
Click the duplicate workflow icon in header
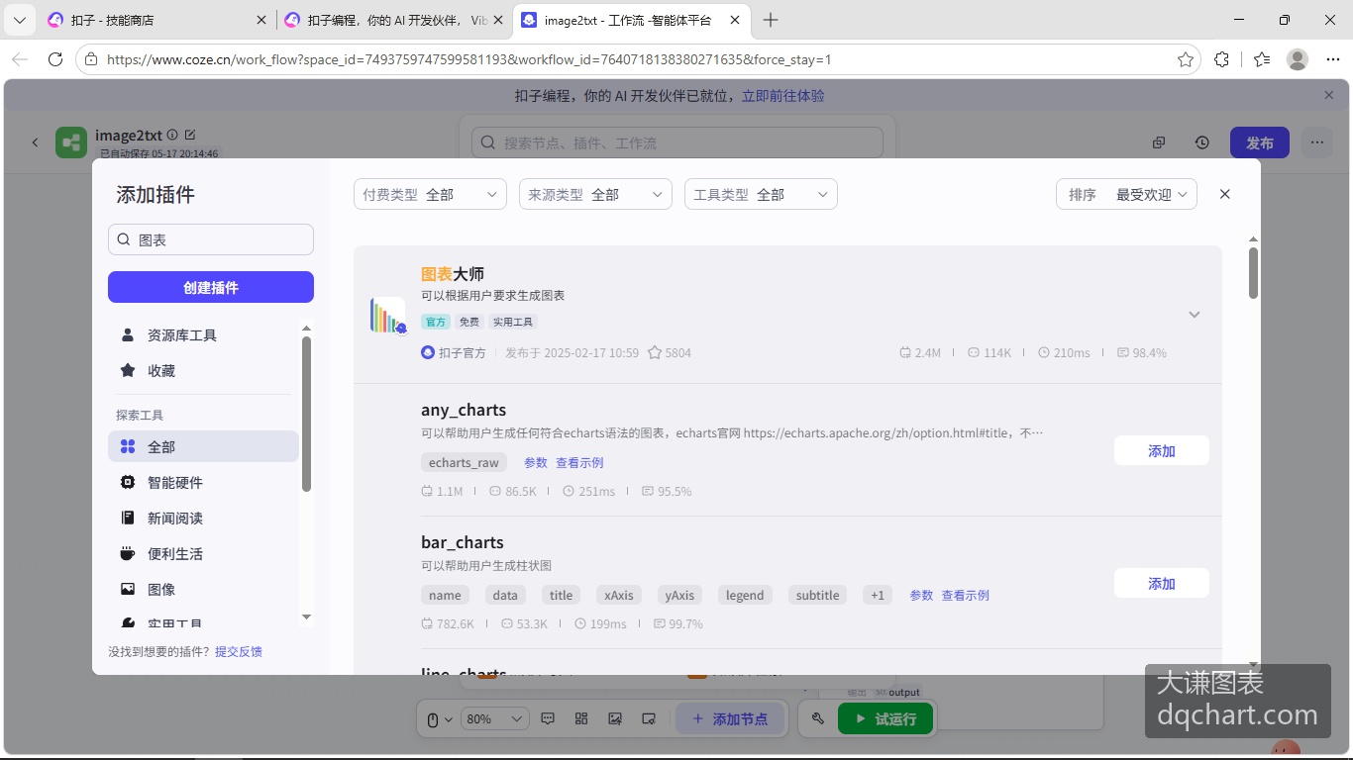click(x=1159, y=142)
